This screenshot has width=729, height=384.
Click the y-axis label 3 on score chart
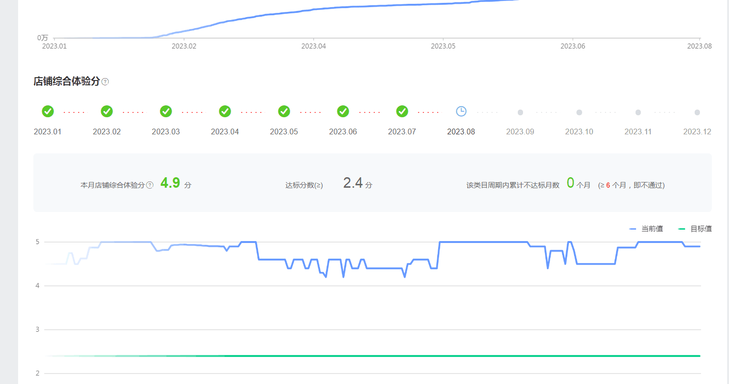click(x=38, y=330)
